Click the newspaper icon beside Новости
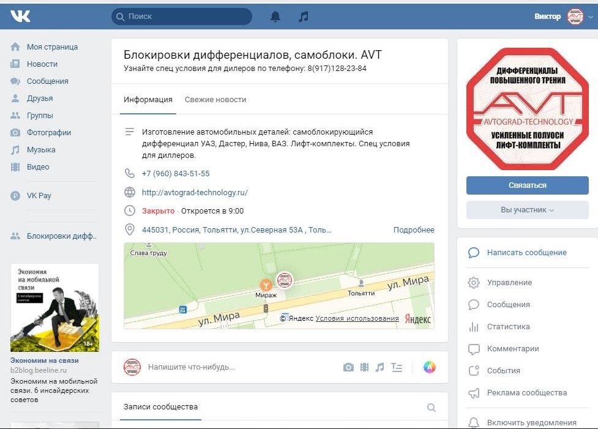The height and width of the screenshot is (429, 598). pos(15,64)
